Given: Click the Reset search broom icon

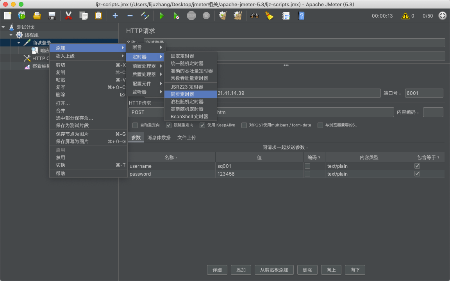Looking at the screenshot, I should click(269, 16).
